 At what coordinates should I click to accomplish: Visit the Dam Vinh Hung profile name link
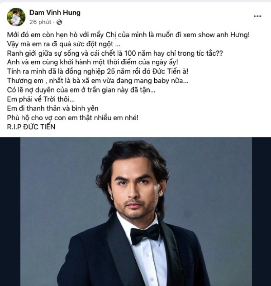pyautogui.click(x=55, y=13)
